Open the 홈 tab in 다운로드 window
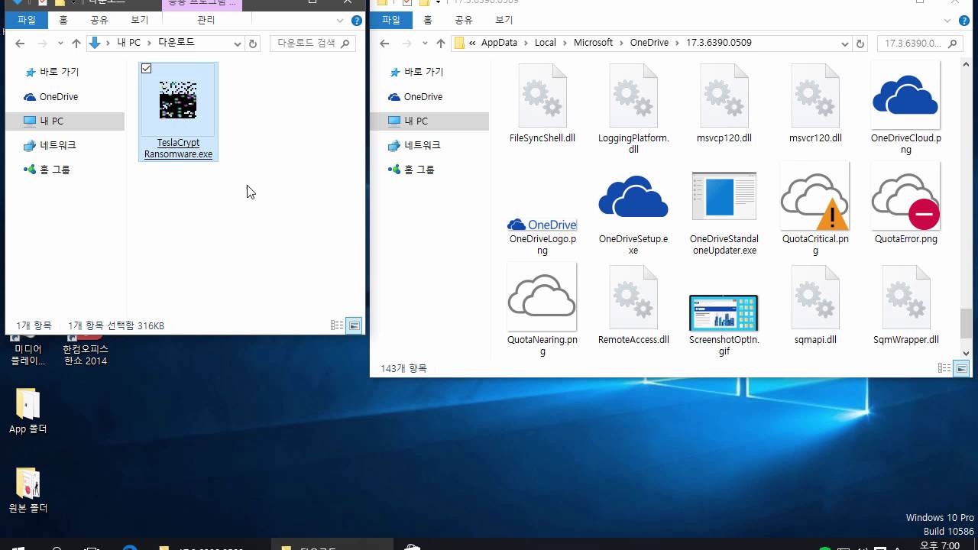The height and width of the screenshot is (550, 978). (x=63, y=20)
